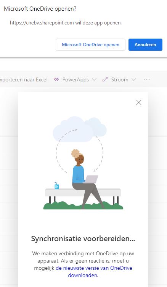Click the We maken verbinding paragraph

[83, 264]
